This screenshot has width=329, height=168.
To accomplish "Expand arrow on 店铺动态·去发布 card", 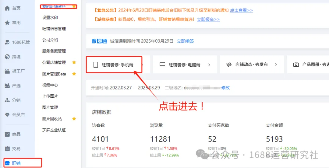I will (x=276, y=65).
